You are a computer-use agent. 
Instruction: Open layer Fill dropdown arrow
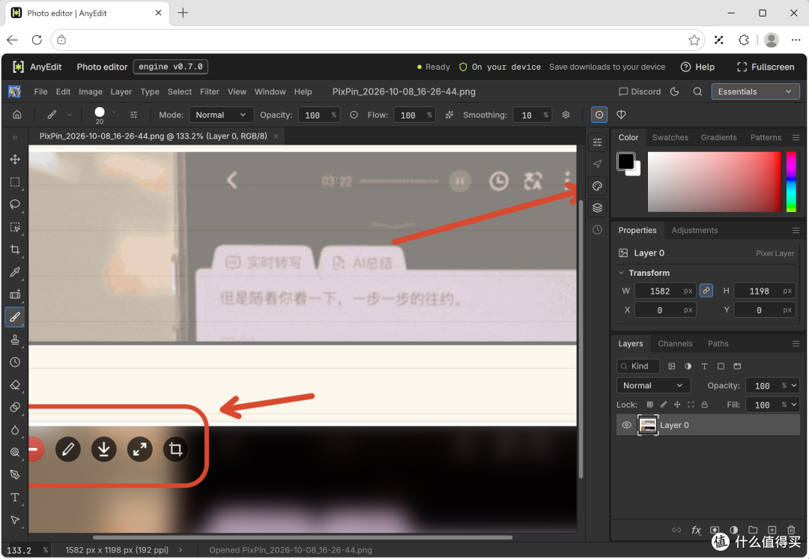point(794,405)
